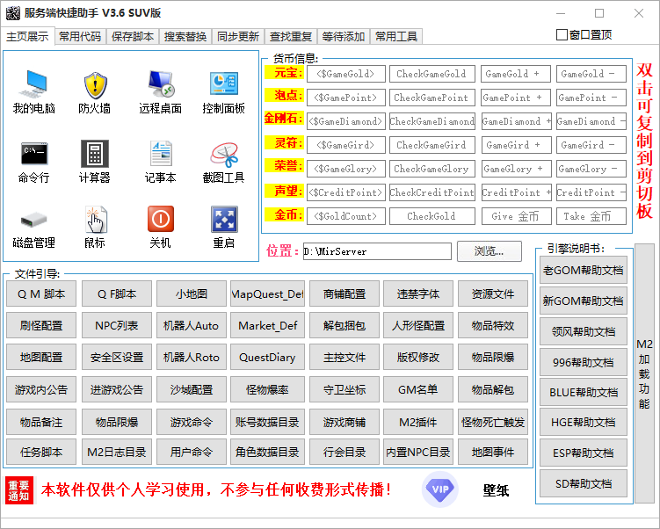
Task: Open the 记事本 notepad icon
Action: [160, 154]
